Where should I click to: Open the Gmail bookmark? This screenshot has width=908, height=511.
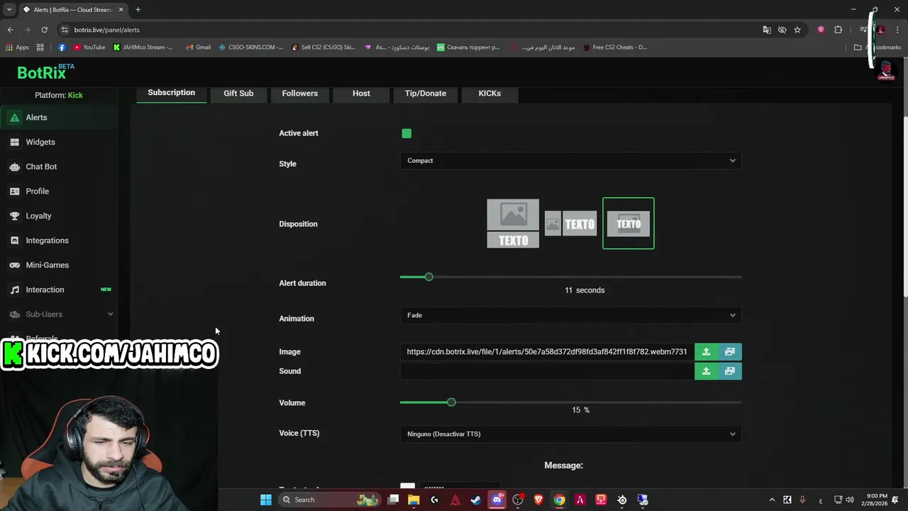tap(198, 48)
